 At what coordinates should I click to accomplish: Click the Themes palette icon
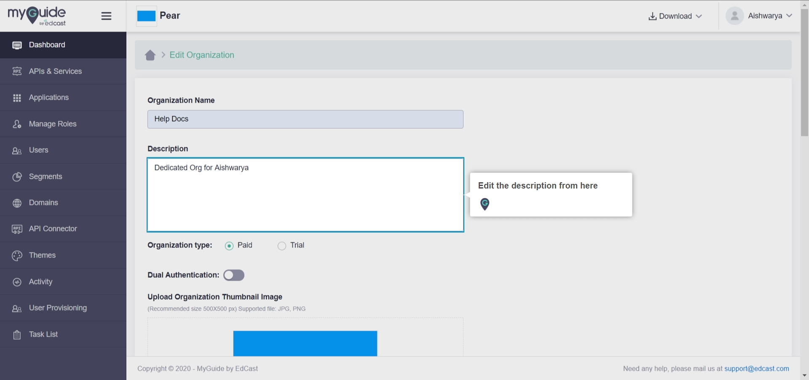[17, 255]
